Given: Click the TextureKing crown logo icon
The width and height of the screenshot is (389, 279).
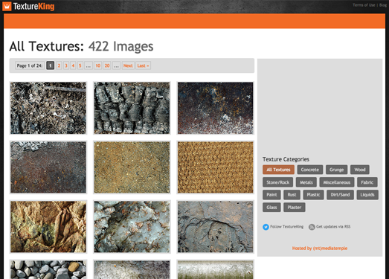Looking at the screenshot, I should pos(7,7).
